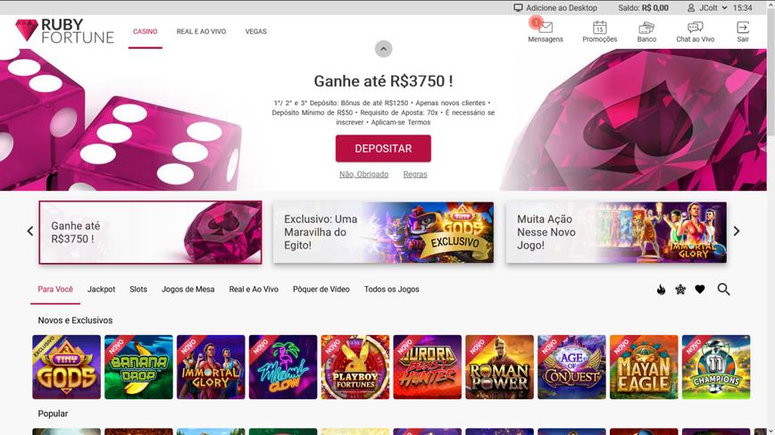The height and width of the screenshot is (435, 775).
Task: Advance promo carousel with right arrow
Action: pos(737,231)
